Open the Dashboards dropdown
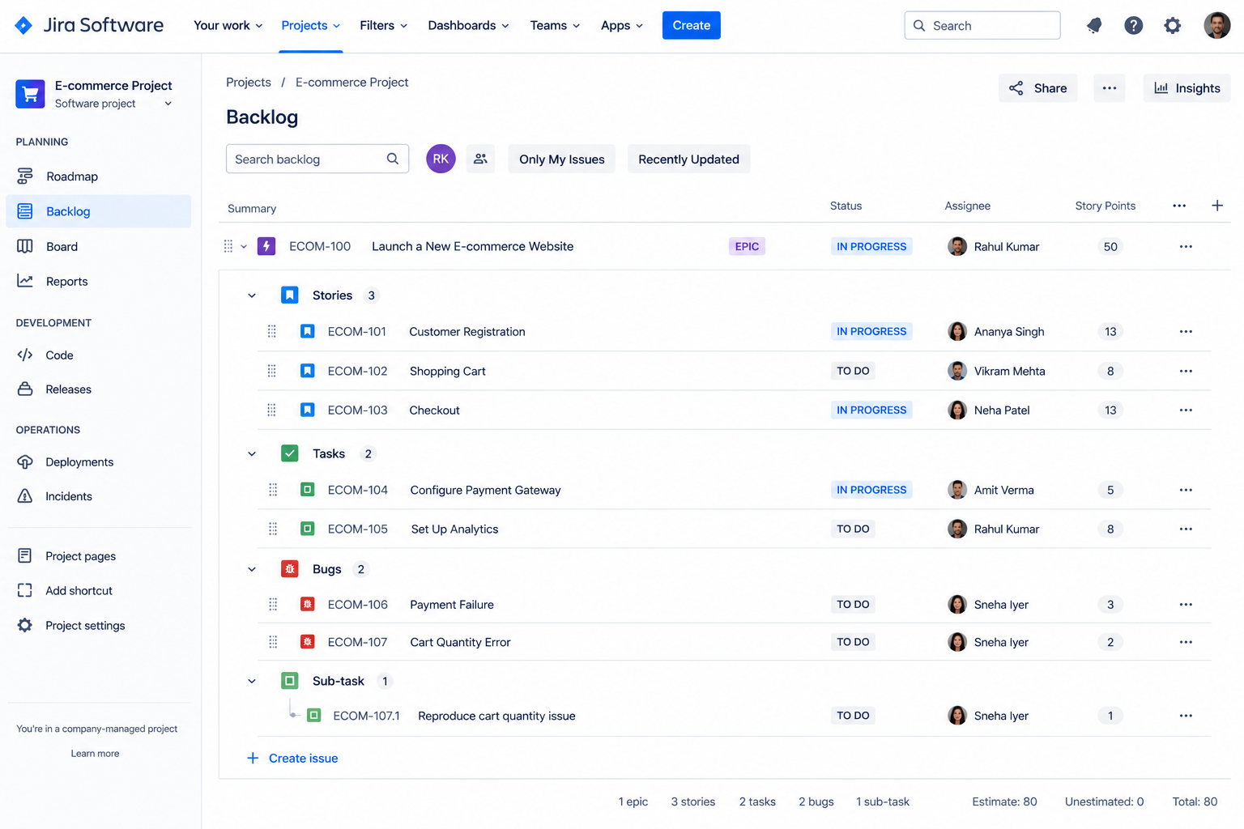Image resolution: width=1244 pixels, height=829 pixels. pos(468,25)
